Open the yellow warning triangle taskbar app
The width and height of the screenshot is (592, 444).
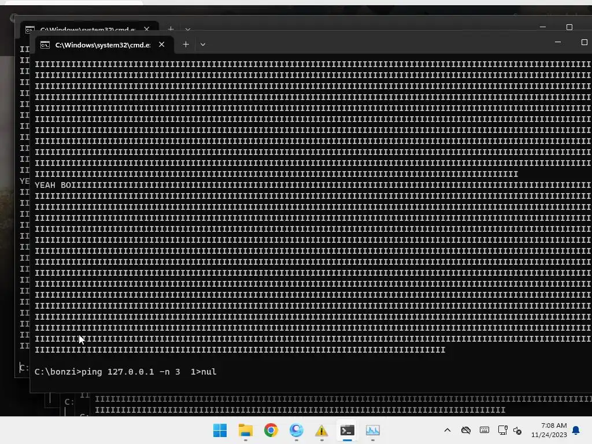pyautogui.click(x=321, y=430)
